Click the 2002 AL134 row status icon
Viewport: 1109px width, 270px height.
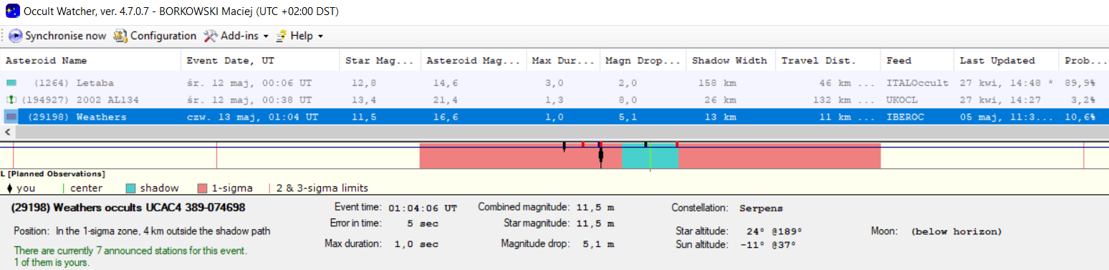pos(11,100)
